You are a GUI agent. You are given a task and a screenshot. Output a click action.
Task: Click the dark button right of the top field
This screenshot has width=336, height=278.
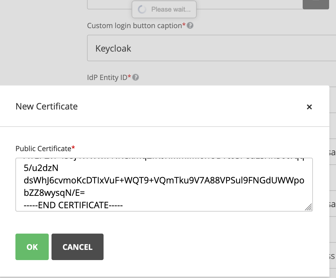[x=316, y=4]
